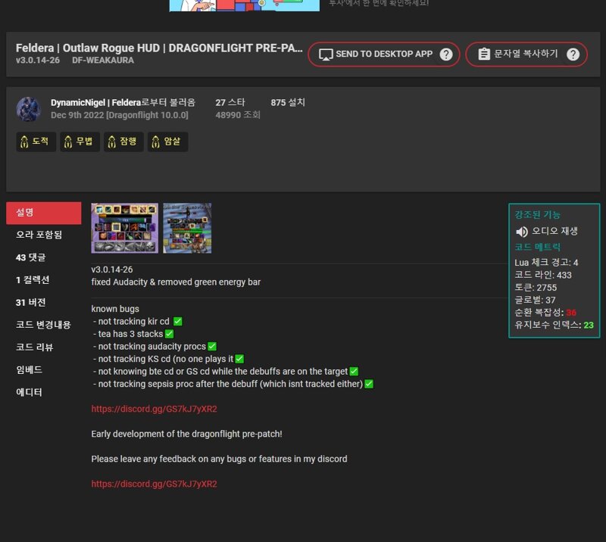Viewport: 606px width, 542px height.
Task: Open the bottom Discord invite link
Action: (x=155, y=484)
